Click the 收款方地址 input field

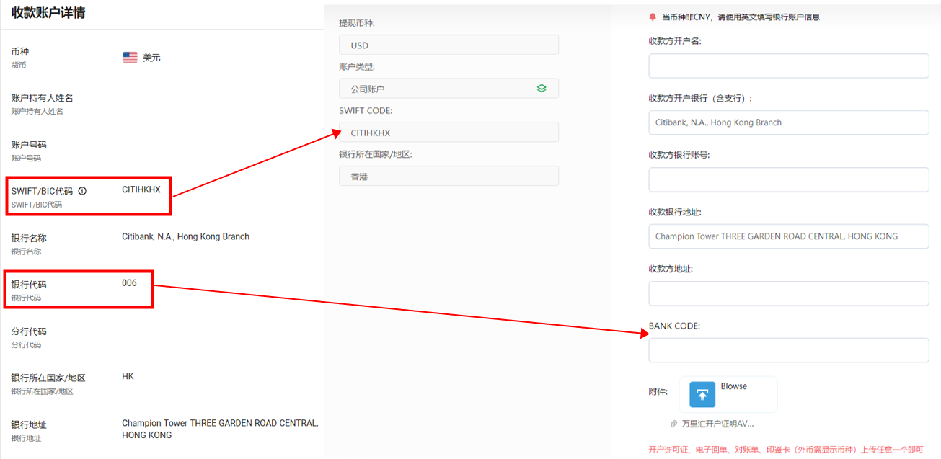point(788,293)
